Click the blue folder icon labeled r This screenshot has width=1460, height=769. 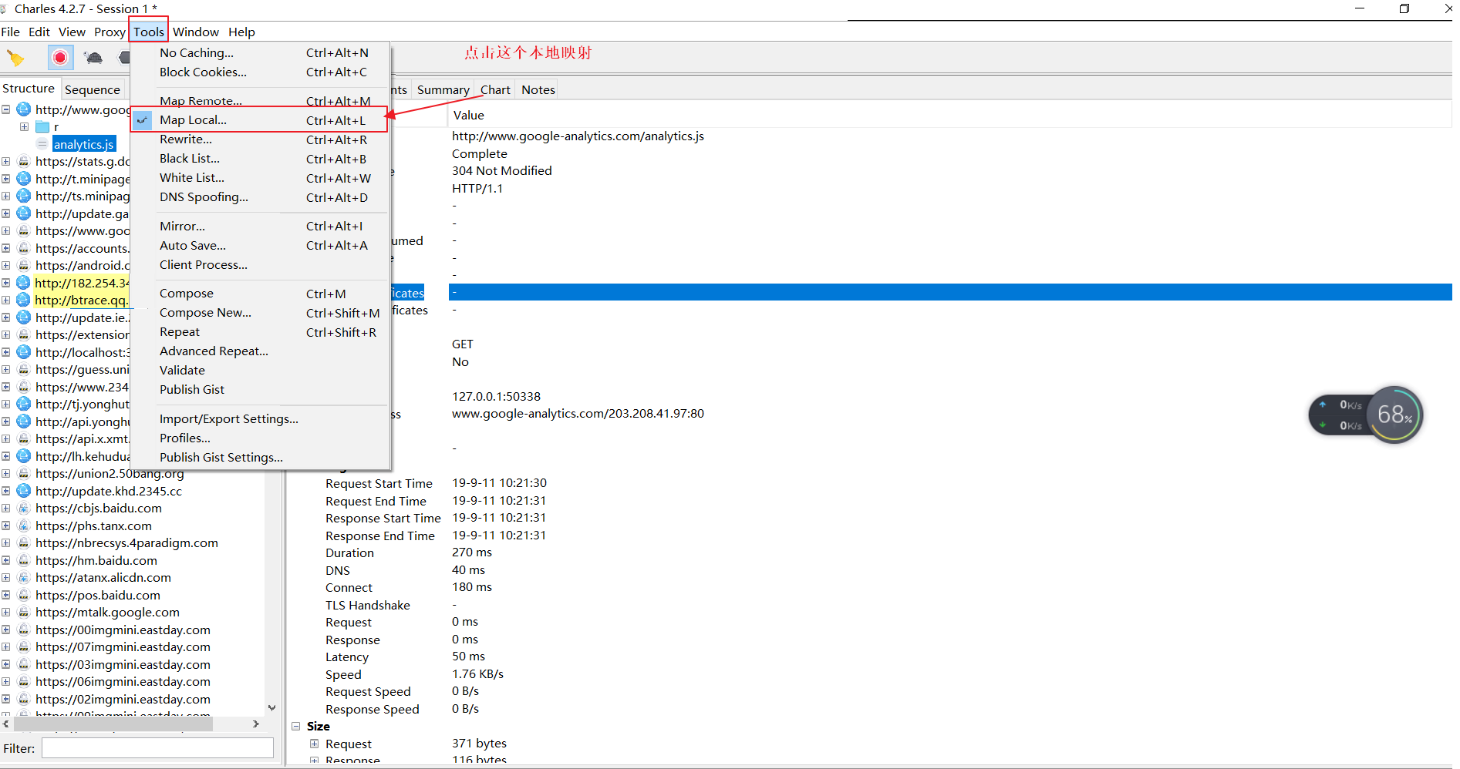(x=42, y=126)
